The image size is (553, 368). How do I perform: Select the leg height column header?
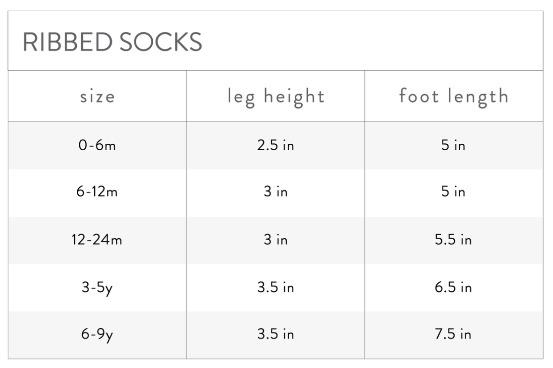click(276, 96)
